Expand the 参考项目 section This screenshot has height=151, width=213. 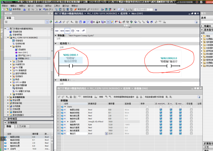[5, 119]
